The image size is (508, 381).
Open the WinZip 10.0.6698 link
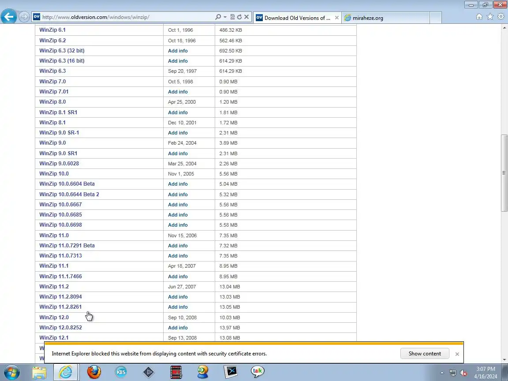[x=60, y=225]
